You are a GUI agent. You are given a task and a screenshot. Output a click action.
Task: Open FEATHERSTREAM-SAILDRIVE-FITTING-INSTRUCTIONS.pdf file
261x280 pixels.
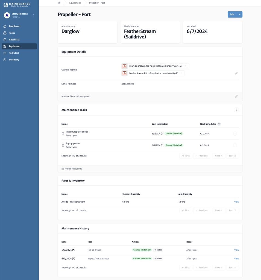pyautogui.click(x=156, y=66)
